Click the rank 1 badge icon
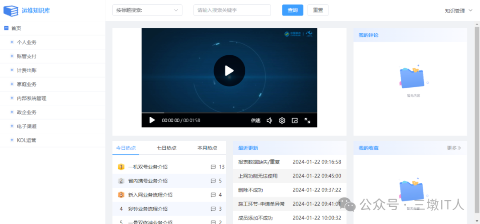This screenshot has height=224, width=480. coord(121,167)
